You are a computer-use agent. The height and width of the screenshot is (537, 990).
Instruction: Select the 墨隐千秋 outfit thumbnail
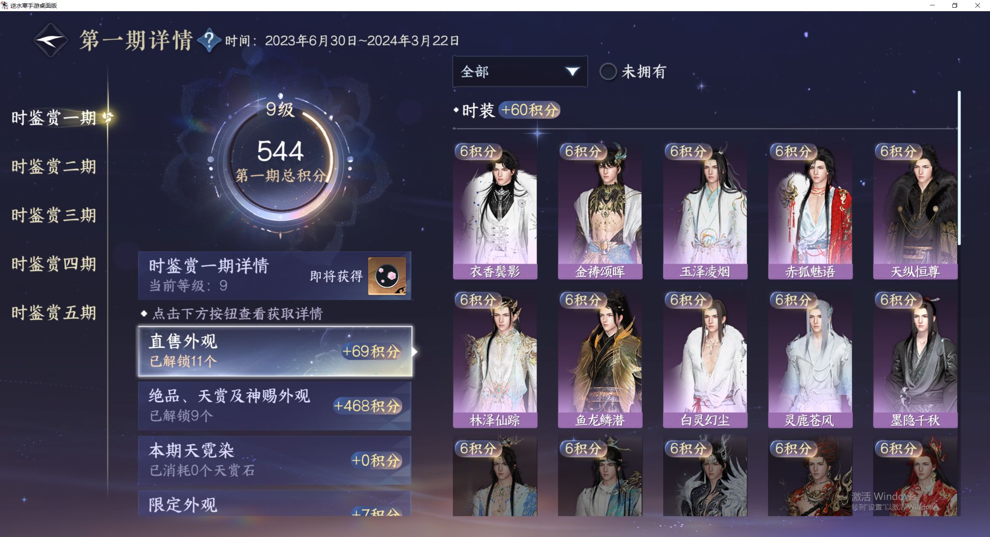915,360
